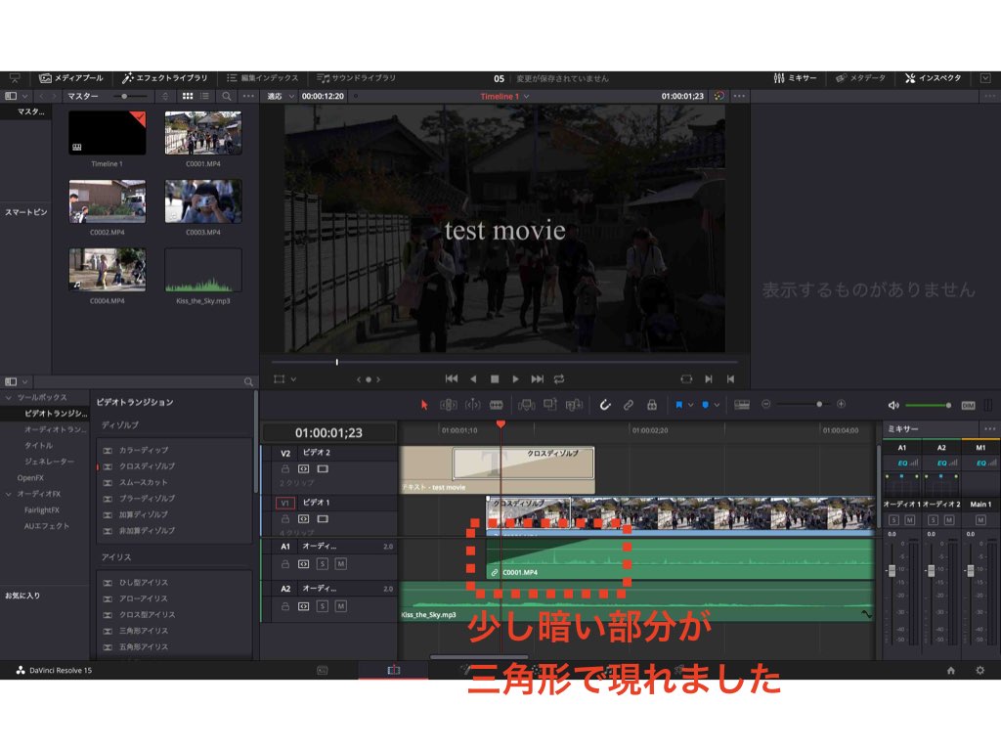
Task: Select ジェネレーター in effects tree
Action: (x=49, y=462)
